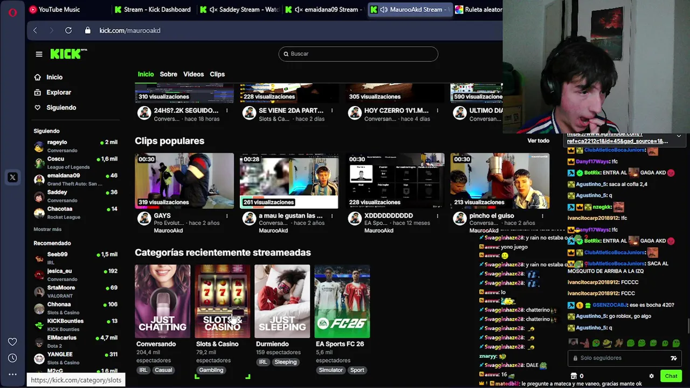
Task: Play the GAYS clip thumbnail
Action: tap(184, 181)
